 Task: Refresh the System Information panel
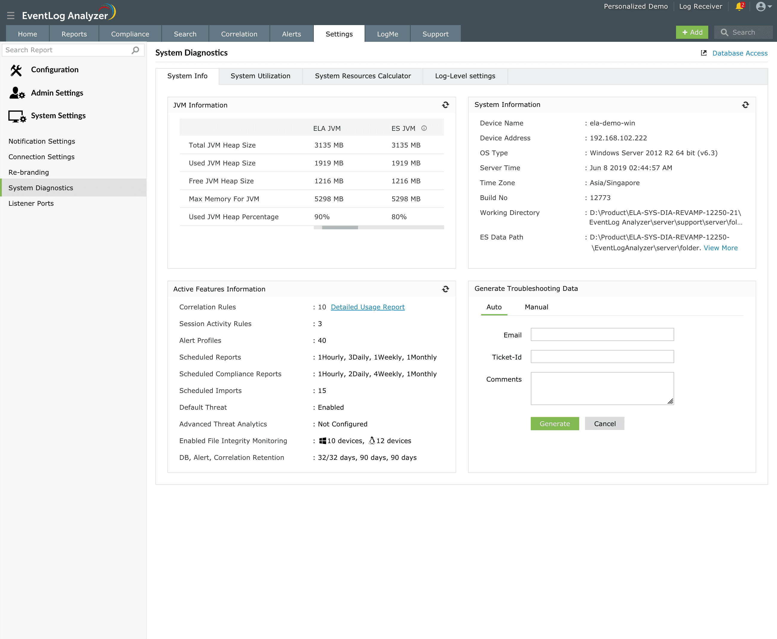coord(745,105)
